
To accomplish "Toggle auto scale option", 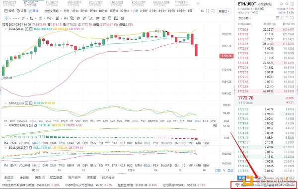I will [230, 170].
